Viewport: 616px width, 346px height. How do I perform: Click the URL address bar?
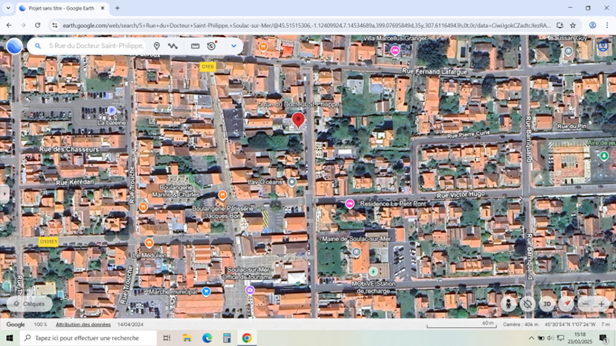tap(306, 25)
